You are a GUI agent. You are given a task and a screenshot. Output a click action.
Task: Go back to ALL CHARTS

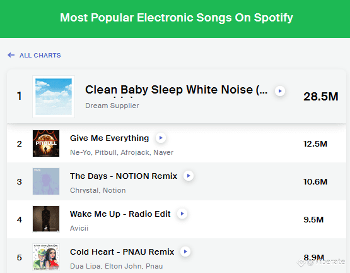click(40, 55)
